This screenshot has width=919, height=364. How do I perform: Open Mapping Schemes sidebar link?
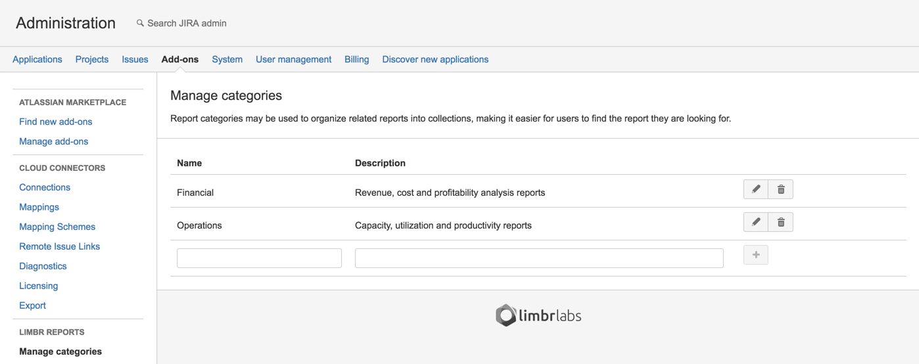(57, 227)
